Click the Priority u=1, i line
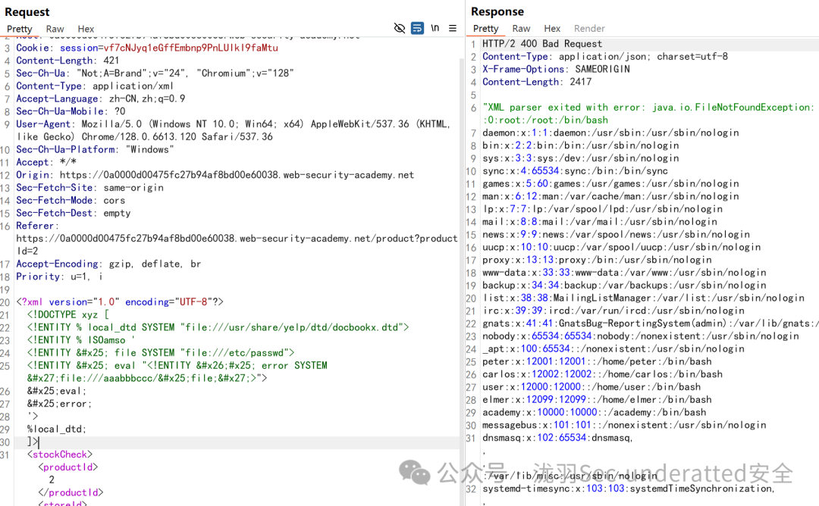This screenshot has width=819, height=506. [60, 276]
